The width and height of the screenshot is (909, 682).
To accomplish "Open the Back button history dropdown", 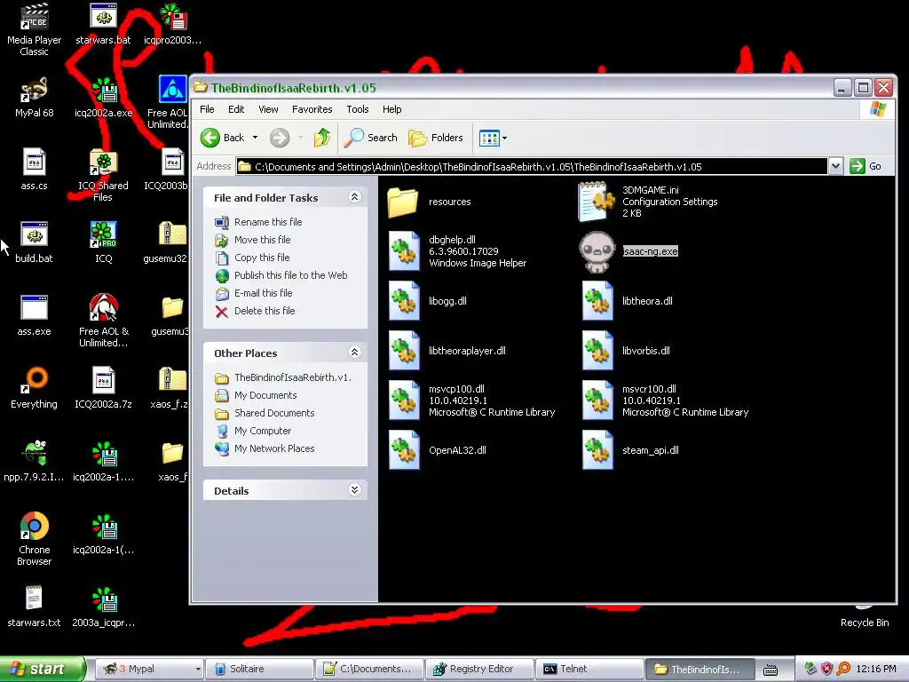I will [255, 138].
